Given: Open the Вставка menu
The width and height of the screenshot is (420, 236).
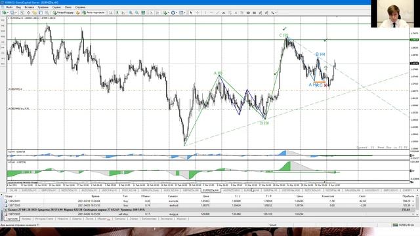Looking at the screenshot, I should tap(29, 7).
